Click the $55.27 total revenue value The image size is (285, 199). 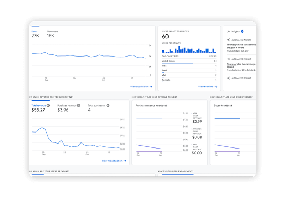click(38, 110)
